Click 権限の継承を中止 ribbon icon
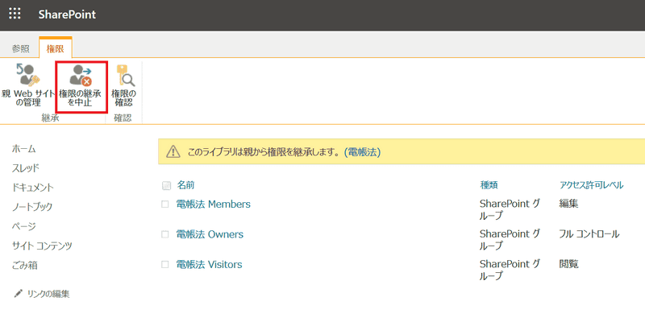The width and height of the screenshot is (645, 318). coord(81,75)
